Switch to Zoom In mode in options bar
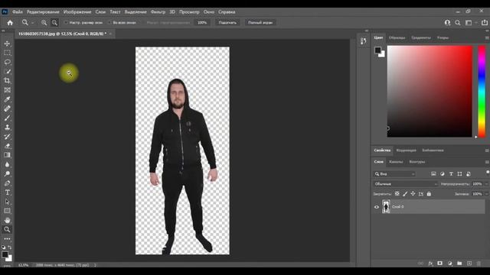Screen dimensions: 490x275 44,23
